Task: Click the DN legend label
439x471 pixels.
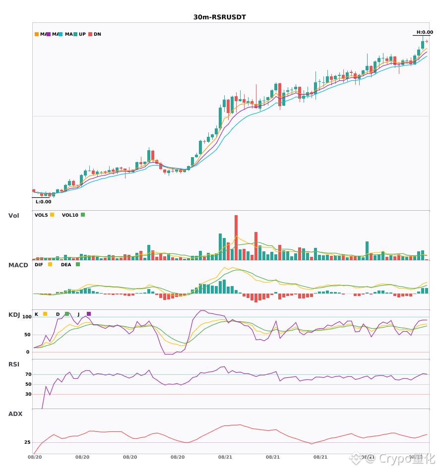Action: (x=97, y=34)
